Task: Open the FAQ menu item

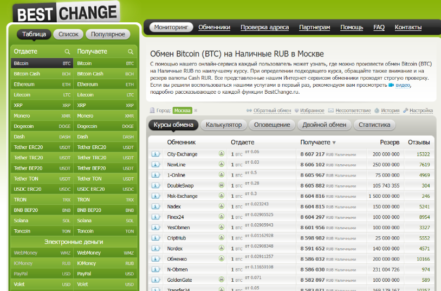Action: (x=379, y=27)
